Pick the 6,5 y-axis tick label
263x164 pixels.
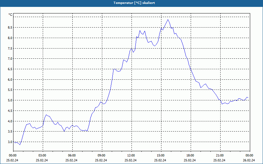(x=10, y=69)
